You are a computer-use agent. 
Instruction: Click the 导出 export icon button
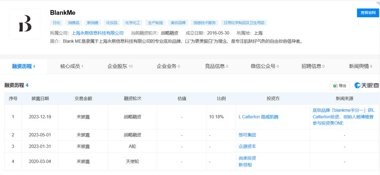340,86
